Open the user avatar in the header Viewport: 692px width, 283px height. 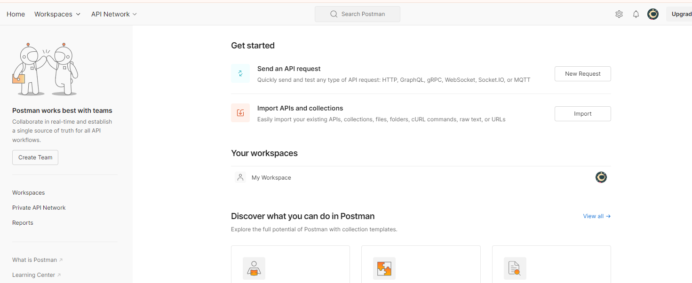coord(653,14)
